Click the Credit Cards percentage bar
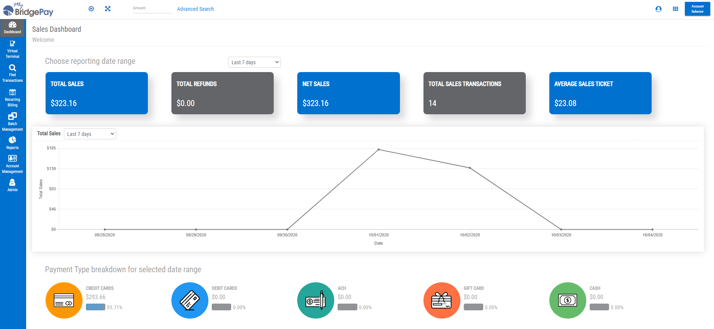Viewport: 714px width, 329px height. coord(96,307)
